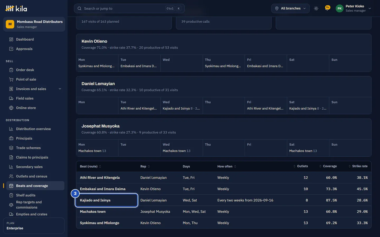Sort table by Rep column

pyautogui.click(x=145, y=166)
